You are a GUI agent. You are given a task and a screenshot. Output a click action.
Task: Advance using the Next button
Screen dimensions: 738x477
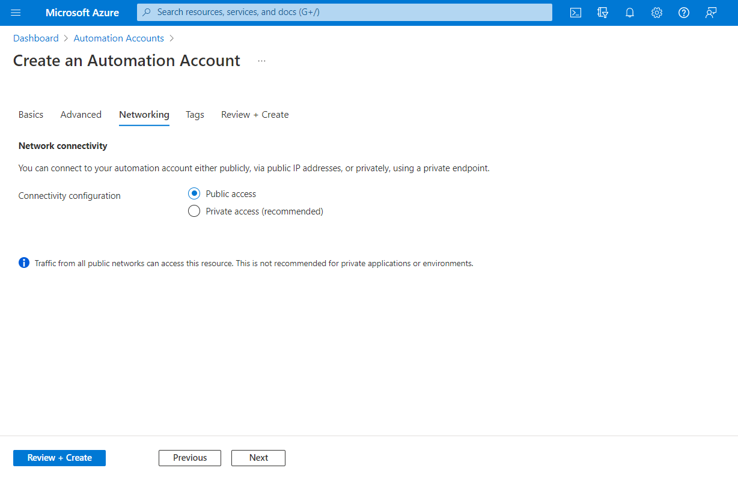coord(258,458)
